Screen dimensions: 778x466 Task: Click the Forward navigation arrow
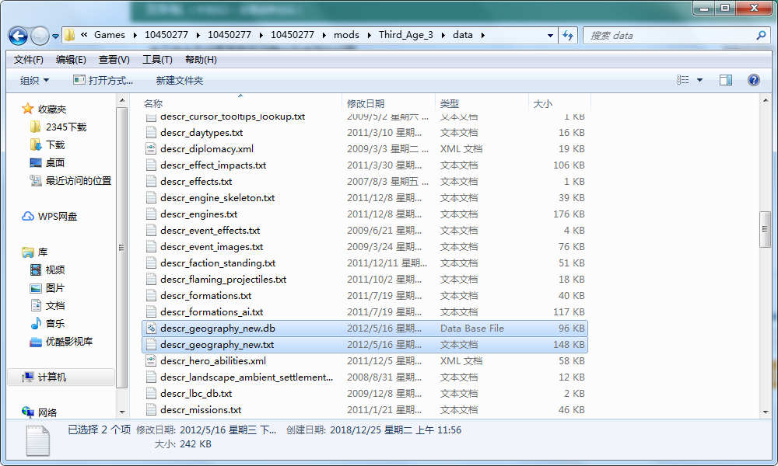point(40,36)
